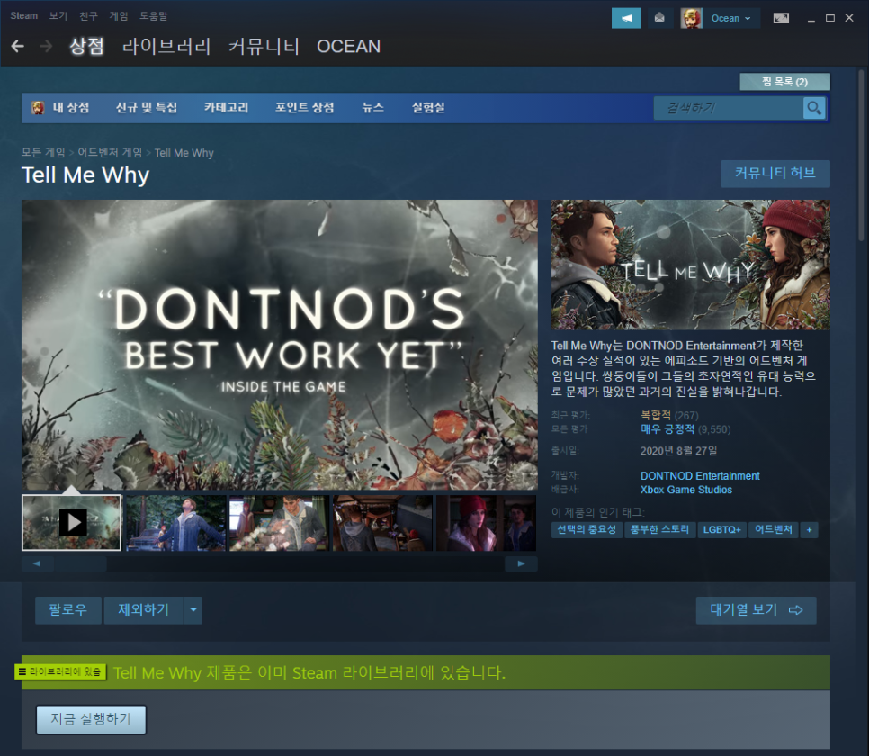Launch game with 지금 실행하기
Image resolution: width=869 pixels, height=756 pixels.
coord(92,719)
